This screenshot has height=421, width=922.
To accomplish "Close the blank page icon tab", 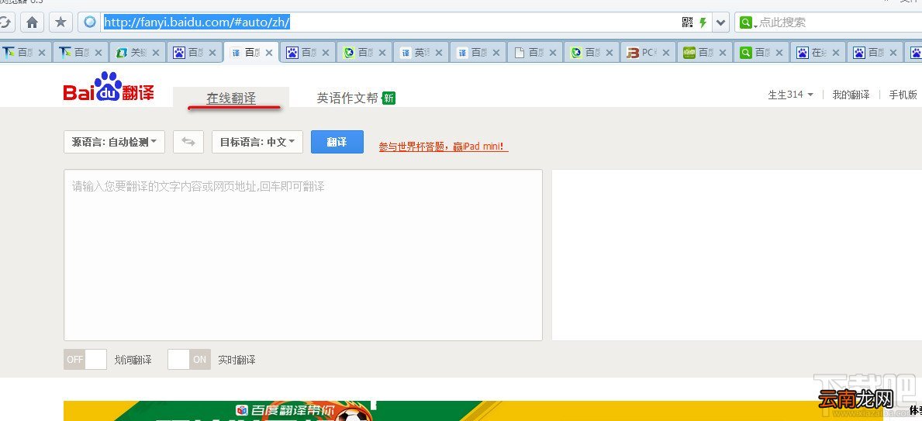I will (x=554, y=53).
